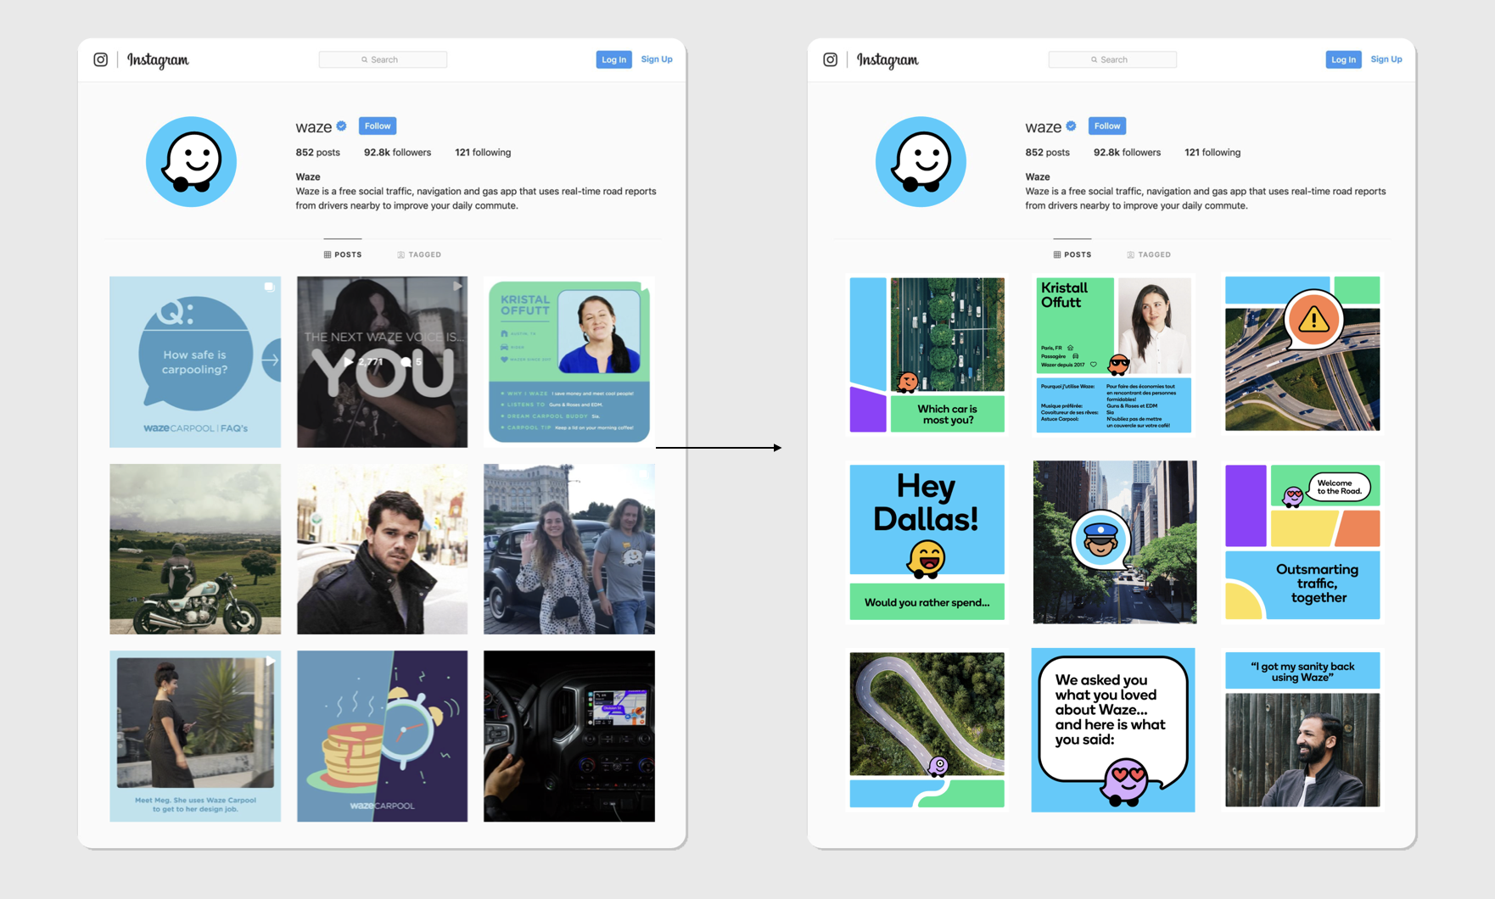The image size is (1495, 899).
Task: Open 'How safe is carpooling?' post
Action: (195, 362)
